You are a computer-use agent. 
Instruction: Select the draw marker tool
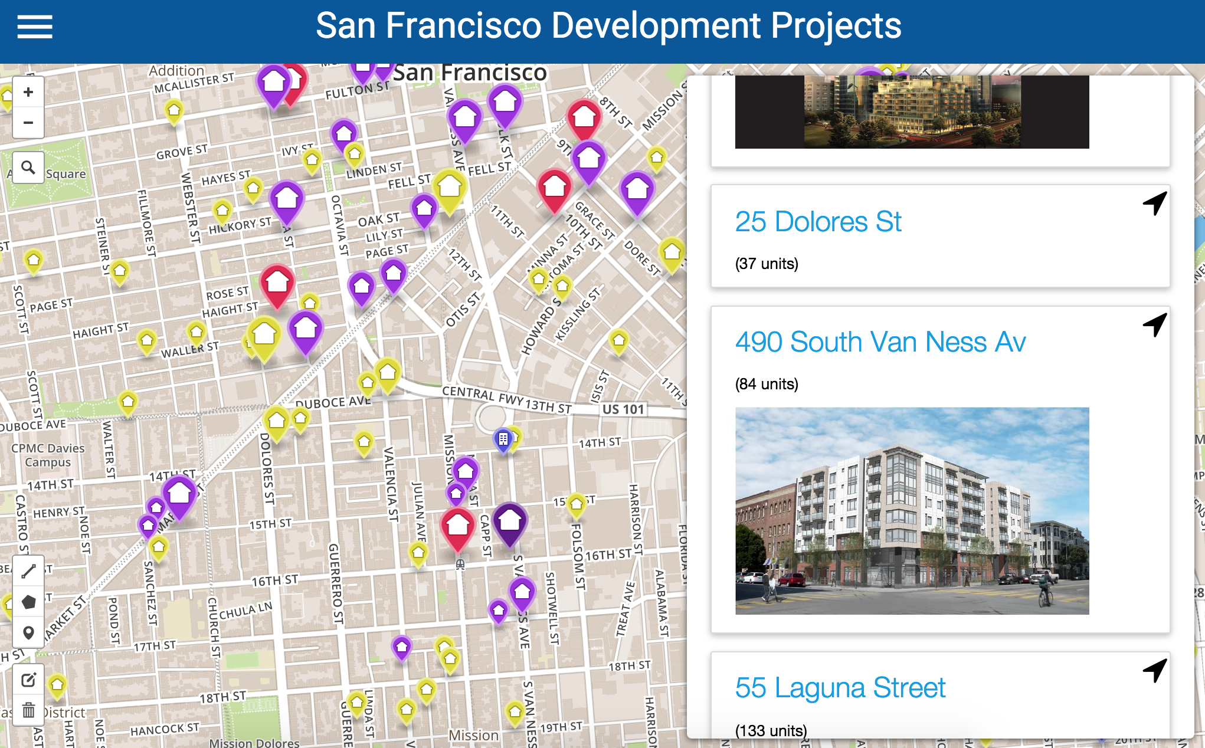(x=28, y=632)
